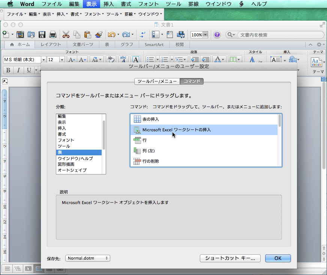
Task: Click the OK button
Action: pos(278,258)
